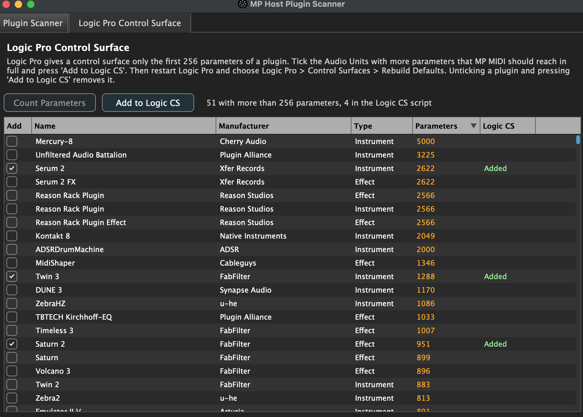583x417 pixels.
Task: Select the plain 'Saturn' plugin name
Action: pyautogui.click(x=47, y=357)
